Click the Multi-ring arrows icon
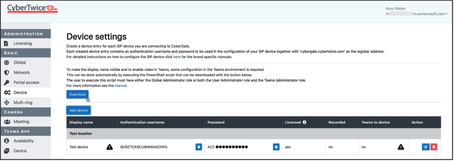454x161 pixels. click(x=6, y=103)
